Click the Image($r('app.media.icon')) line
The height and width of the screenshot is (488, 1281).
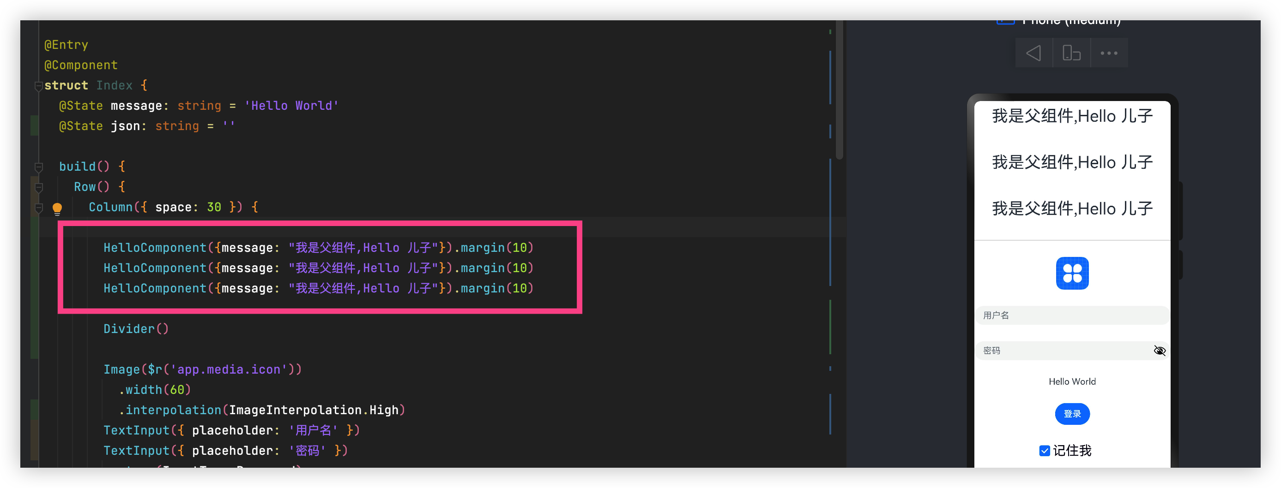pyautogui.click(x=202, y=370)
